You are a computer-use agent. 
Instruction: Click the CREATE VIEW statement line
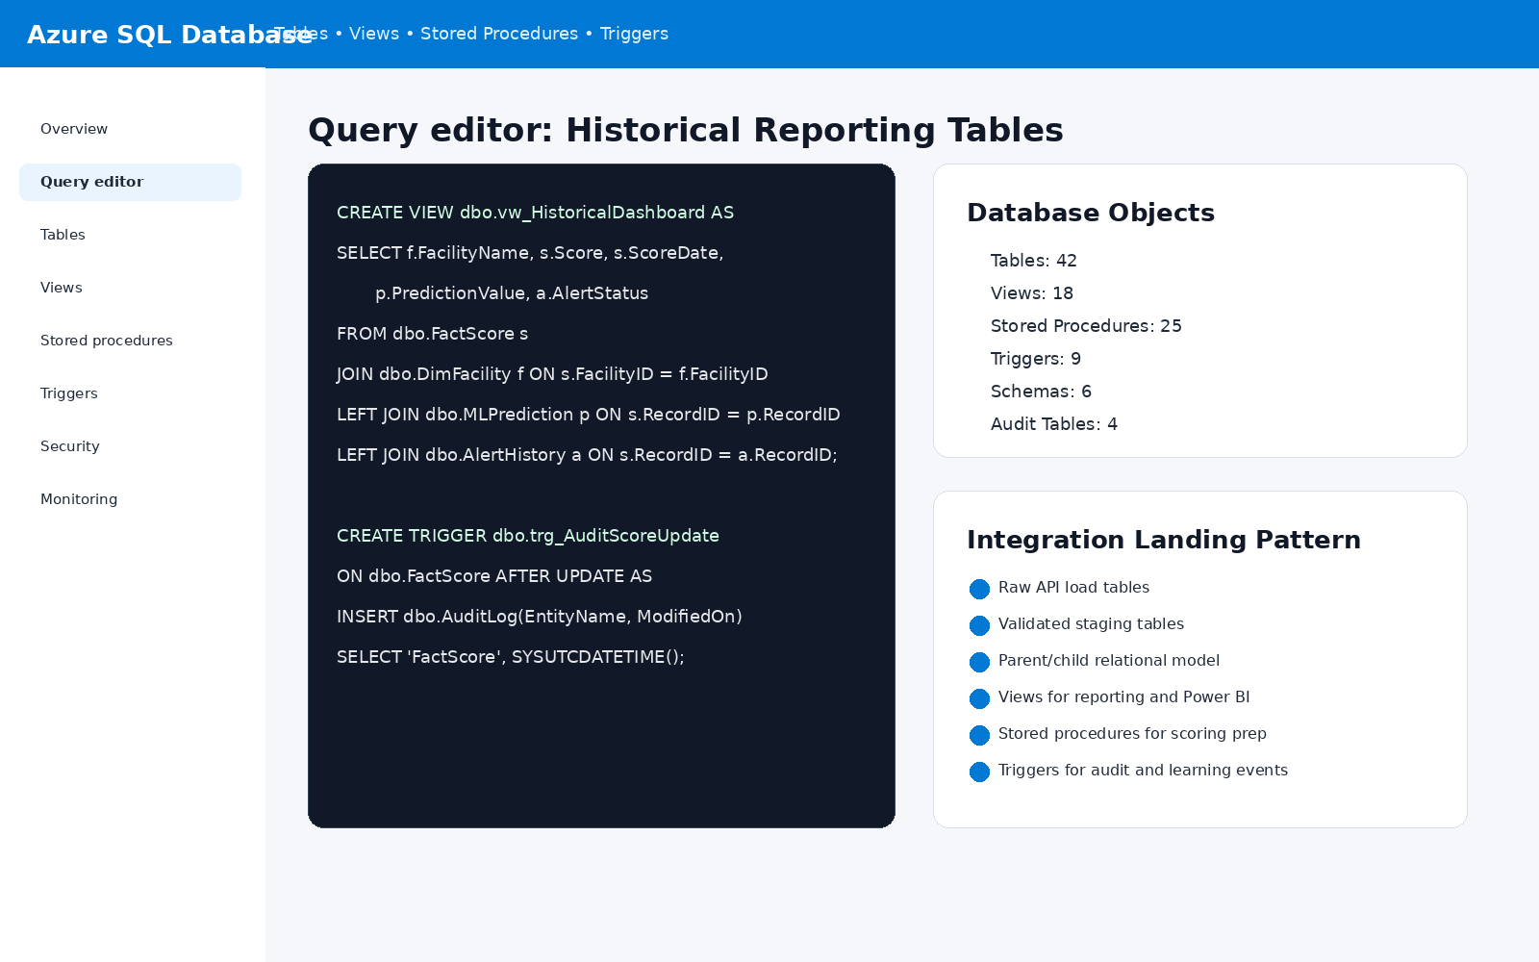pyautogui.click(x=535, y=213)
